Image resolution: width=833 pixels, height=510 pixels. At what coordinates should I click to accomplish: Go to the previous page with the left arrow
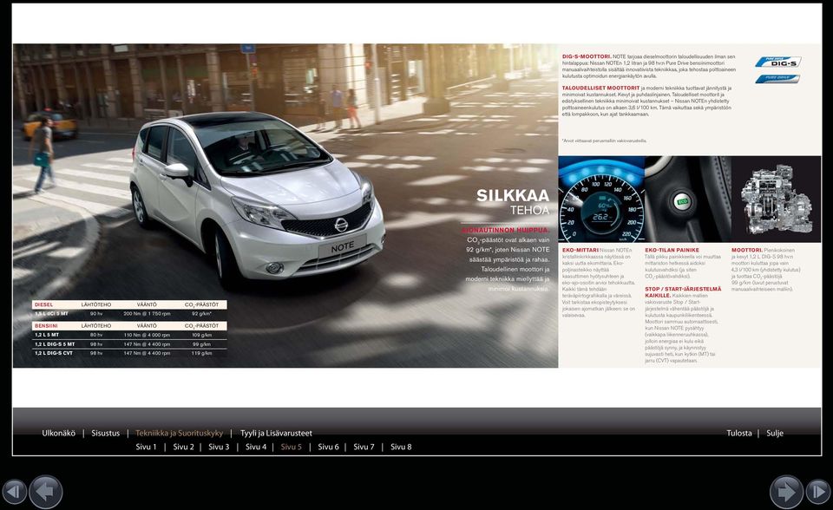pos(46,492)
